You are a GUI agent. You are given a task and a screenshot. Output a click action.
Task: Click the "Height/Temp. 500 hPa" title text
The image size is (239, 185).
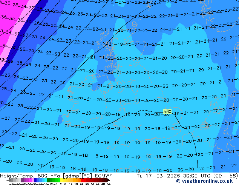(x=30, y=176)
